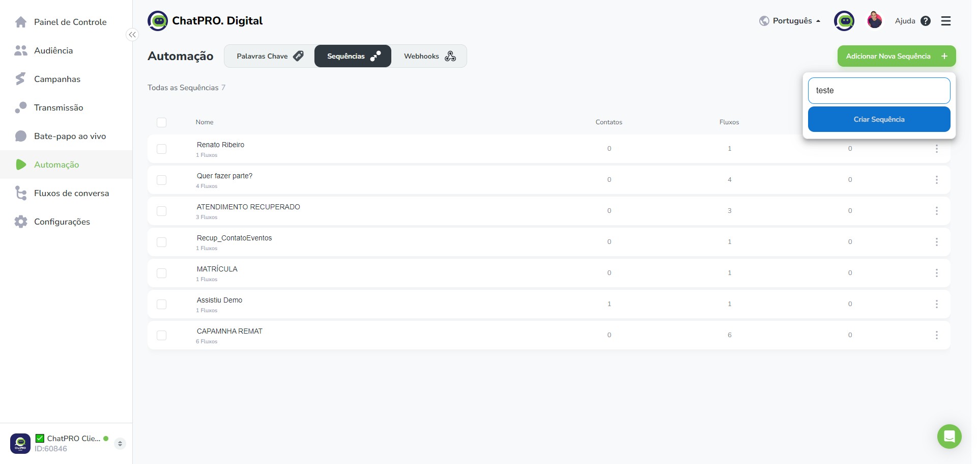Select the Sequências tab
This screenshot has height=464, width=977.
coord(353,56)
